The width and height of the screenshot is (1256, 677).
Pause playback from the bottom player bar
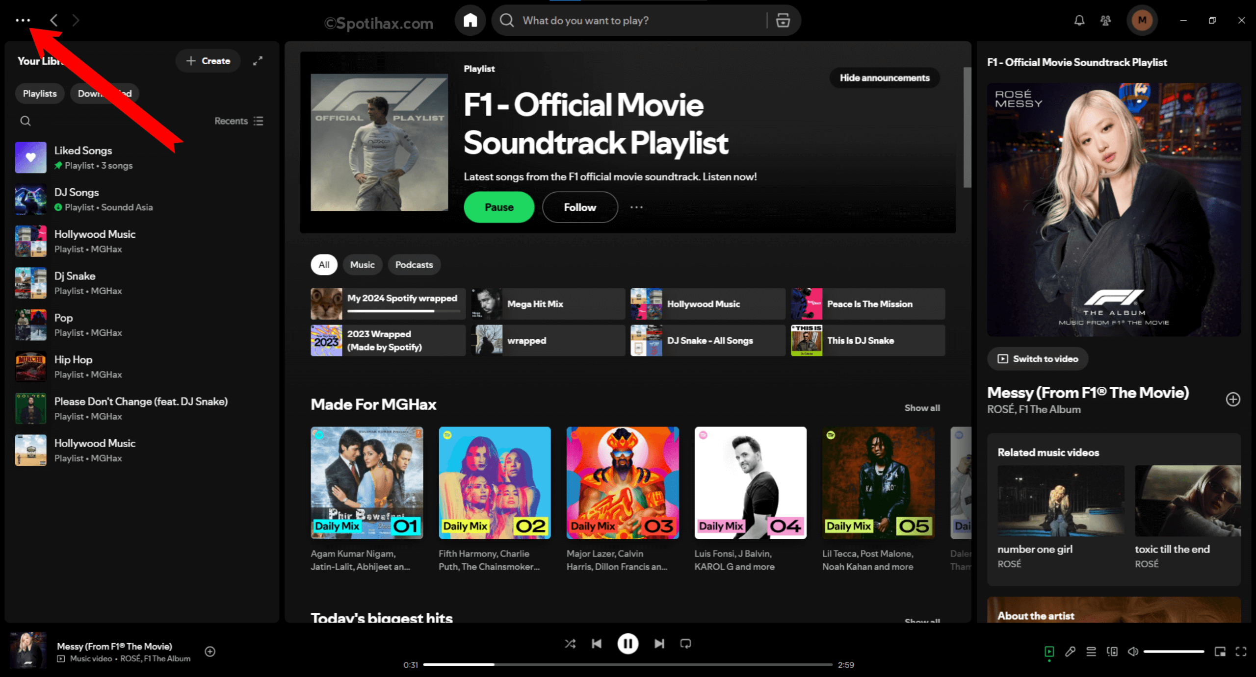(628, 644)
